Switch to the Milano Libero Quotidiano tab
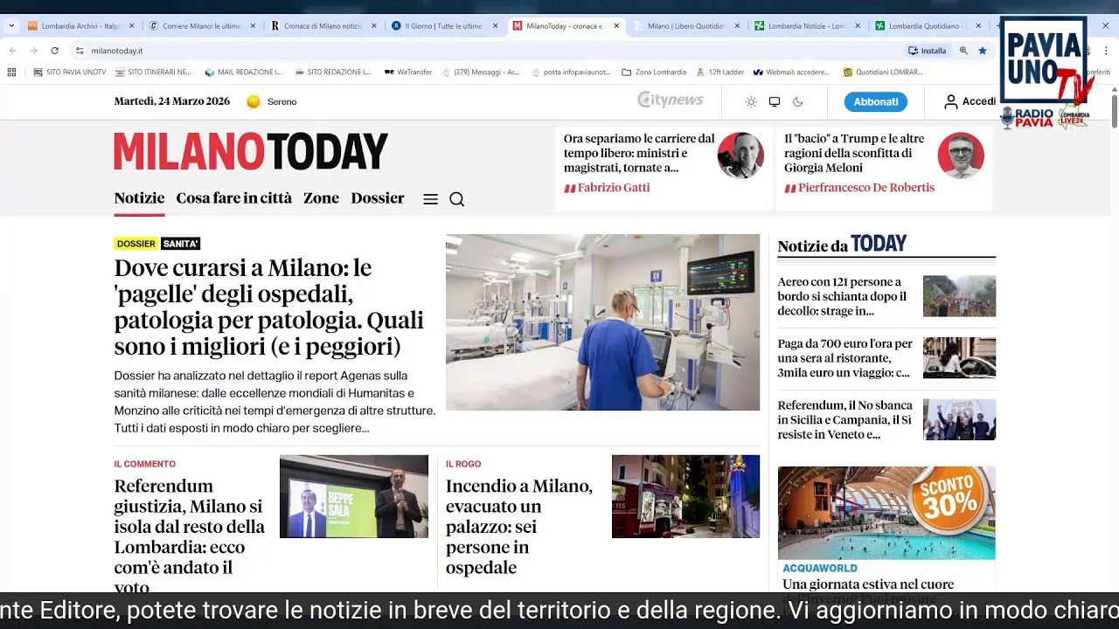 [x=685, y=26]
